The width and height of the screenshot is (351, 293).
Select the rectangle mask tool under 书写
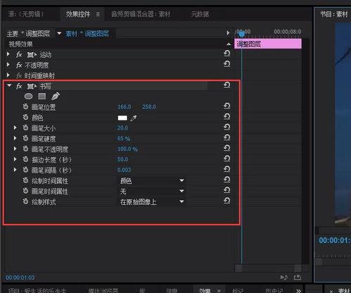point(42,96)
